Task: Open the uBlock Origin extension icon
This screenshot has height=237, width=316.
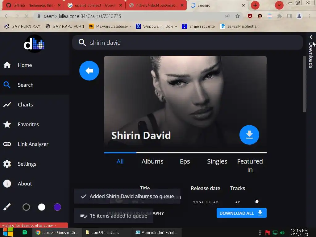Action: [x=250, y=16]
